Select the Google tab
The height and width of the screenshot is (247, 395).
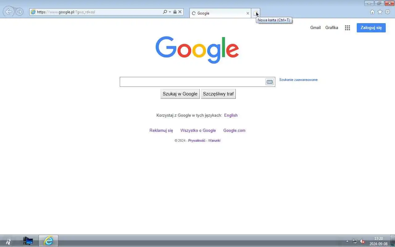click(220, 13)
